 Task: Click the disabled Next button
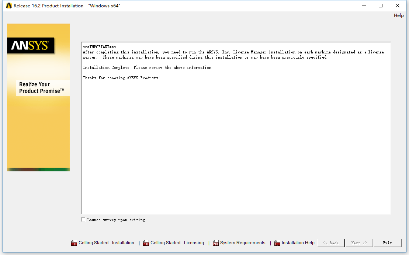[x=359, y=243]
